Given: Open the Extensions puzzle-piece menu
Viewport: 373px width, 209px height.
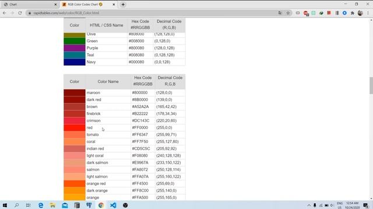Looking at the screenshot, I should point(352,13).
